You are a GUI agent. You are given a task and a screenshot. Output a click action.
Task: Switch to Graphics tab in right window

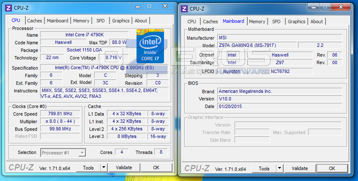pos(297,22)
